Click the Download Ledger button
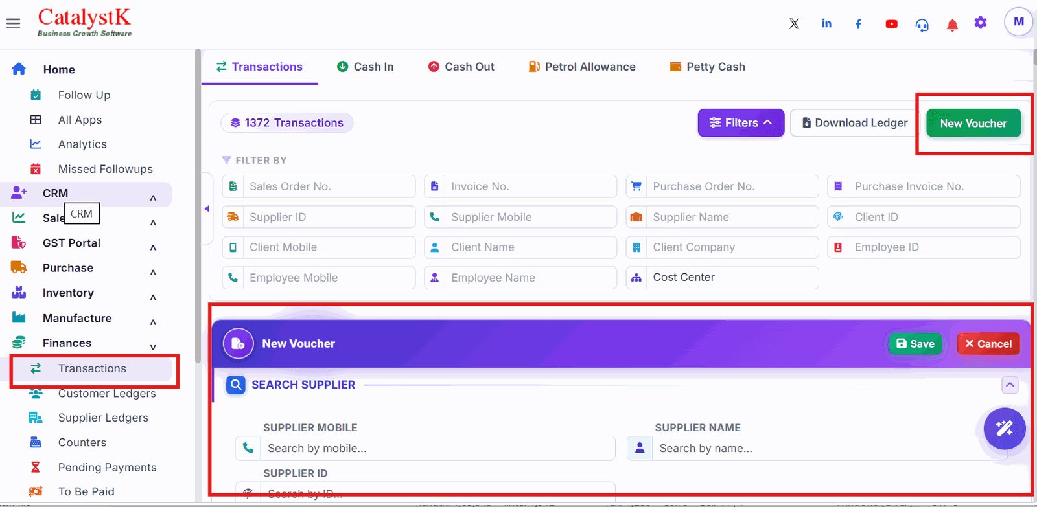 (x=855, y=123)
